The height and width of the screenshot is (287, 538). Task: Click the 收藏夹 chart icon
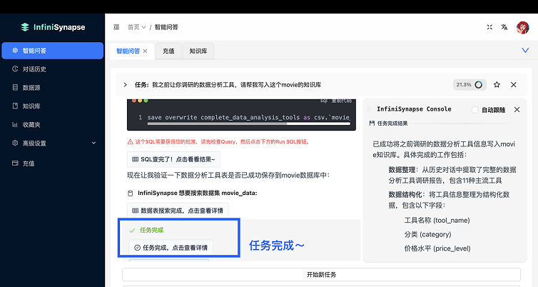click(x=15, y=124)
